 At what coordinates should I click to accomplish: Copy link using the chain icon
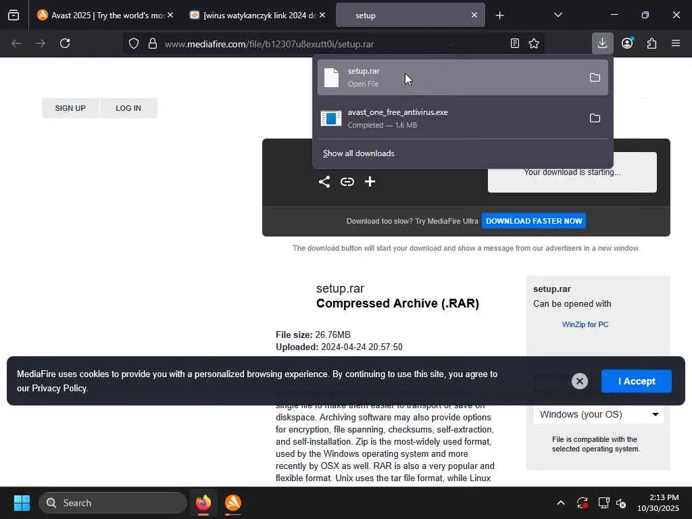(x=347, y=182)
